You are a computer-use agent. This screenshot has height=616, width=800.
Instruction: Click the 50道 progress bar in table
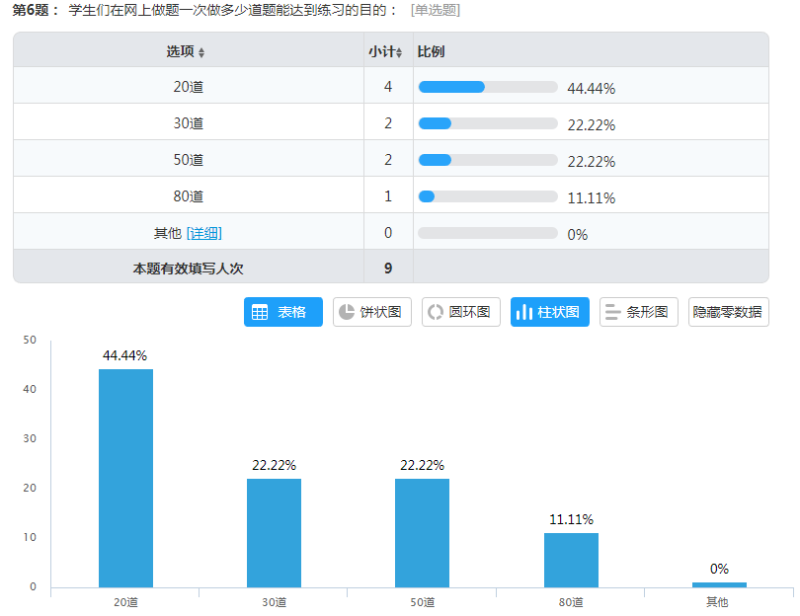tap(488, 160)
